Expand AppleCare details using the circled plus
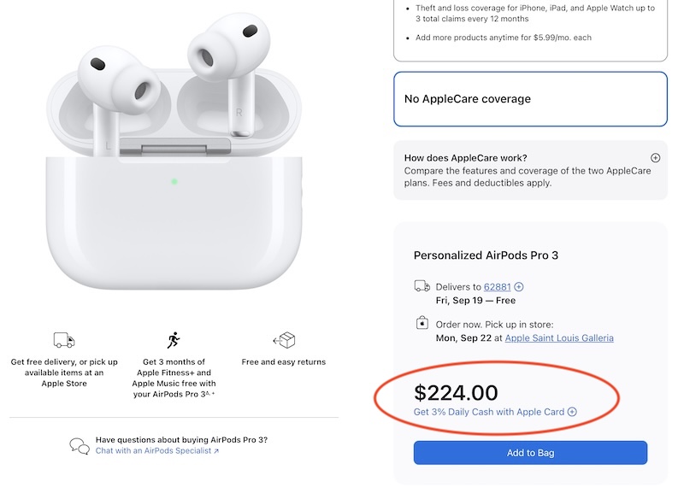684x493 pixels. click(655, 158)
